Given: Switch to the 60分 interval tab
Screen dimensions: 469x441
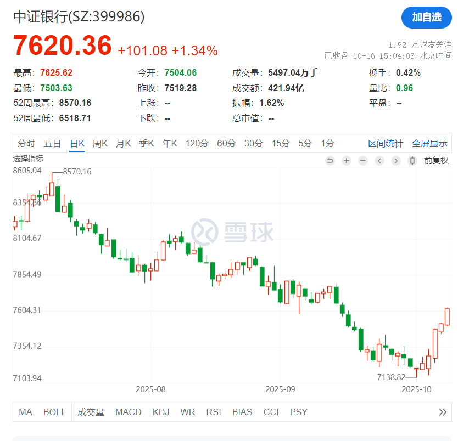Looking at the screenshot, I should click(x=226, y=143).
